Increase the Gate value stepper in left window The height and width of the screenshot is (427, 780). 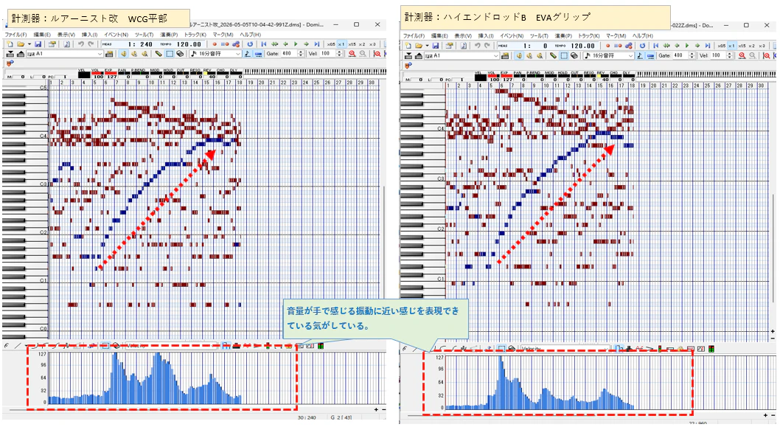click(301, 52)
